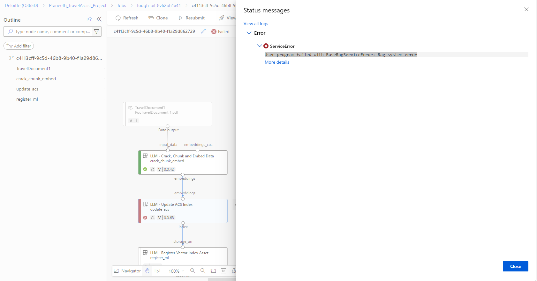
Task: Close Status messages panel with X
Action: pyautogui.click(x=526, y=9)
